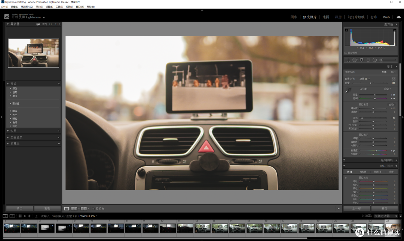This screenshot has width=404, height=241.
Task: Open the Library module
Action: point(294,17)
